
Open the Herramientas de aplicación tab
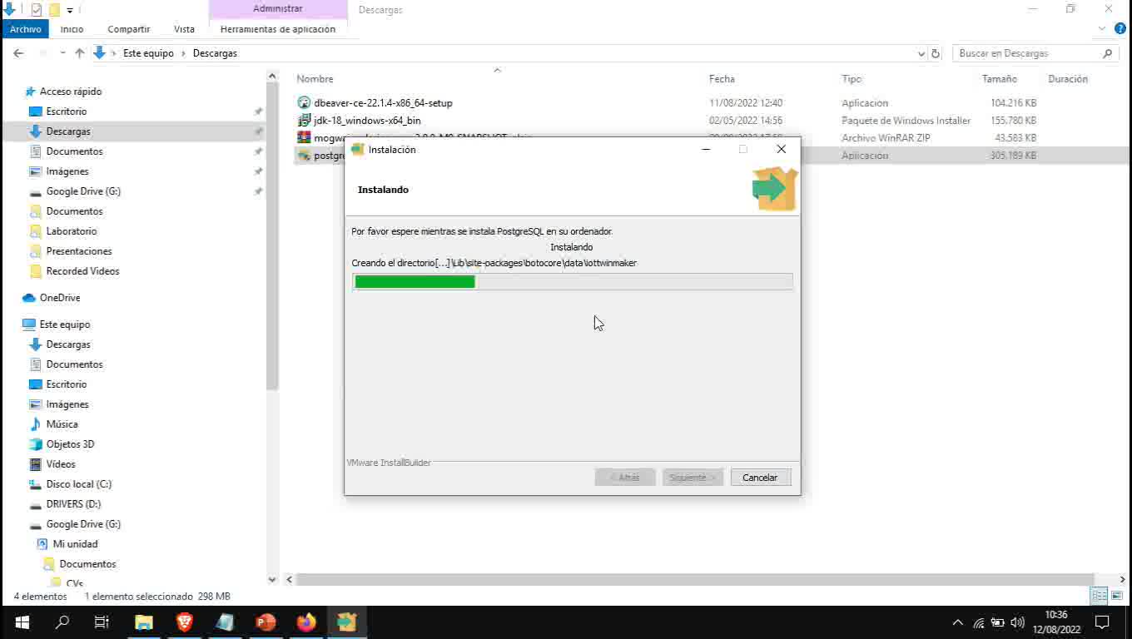tap(278, 29)
